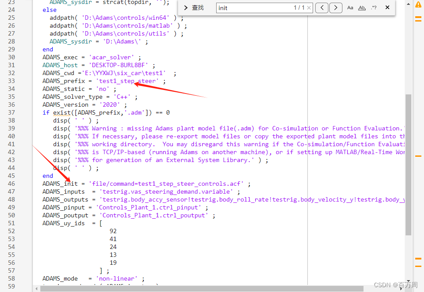Click 'ADAMS_host' variable name
This screenshot has height=292, width=424.
pos(60,65)
